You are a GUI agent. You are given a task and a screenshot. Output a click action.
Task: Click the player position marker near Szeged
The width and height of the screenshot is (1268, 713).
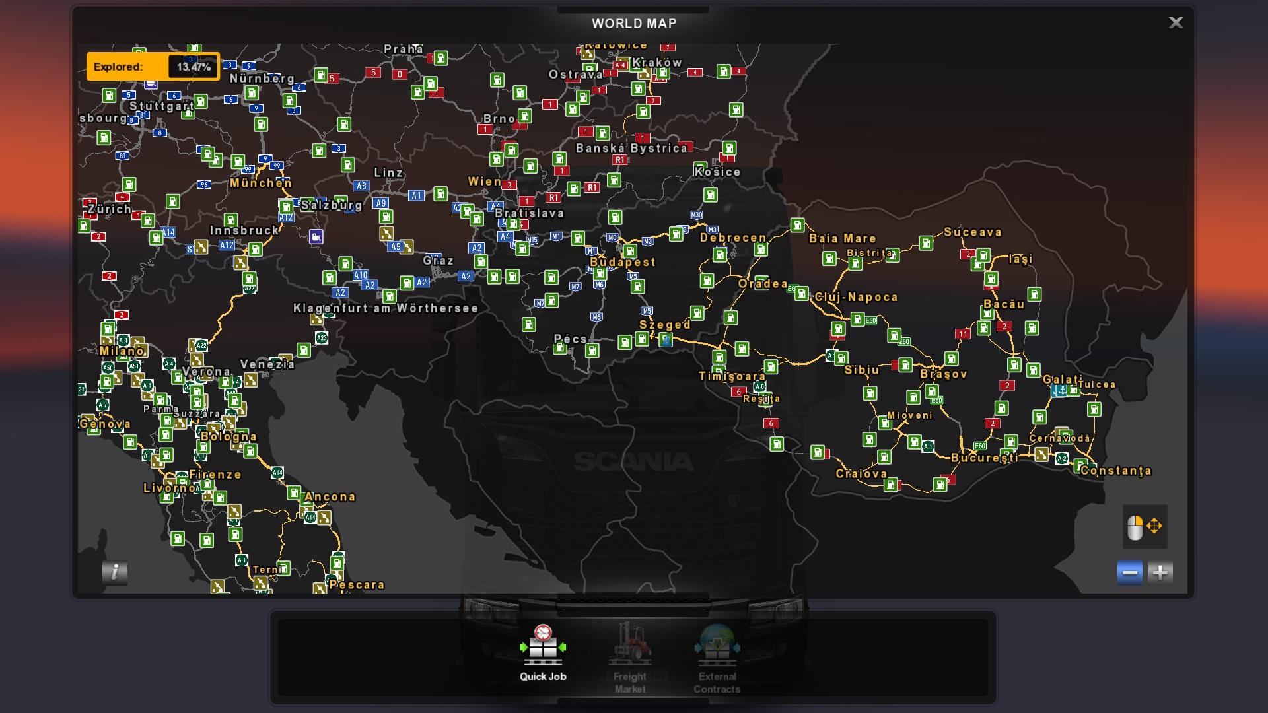click(x=666, y=340)
